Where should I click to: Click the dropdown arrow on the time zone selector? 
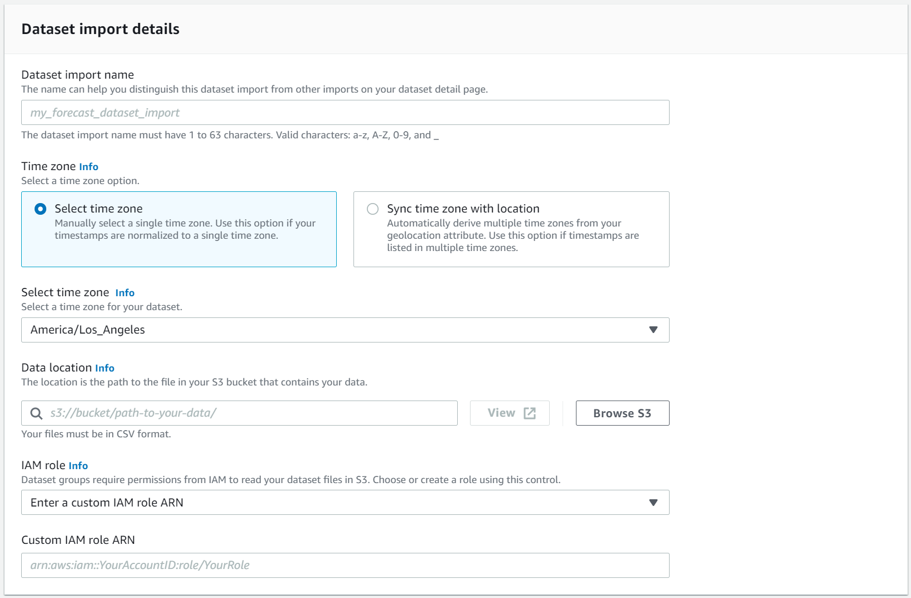tap(653, 330)
